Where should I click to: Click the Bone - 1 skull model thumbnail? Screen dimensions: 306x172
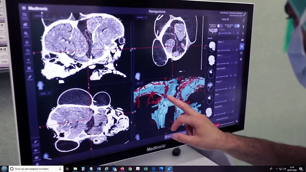(x=212, y=46)
